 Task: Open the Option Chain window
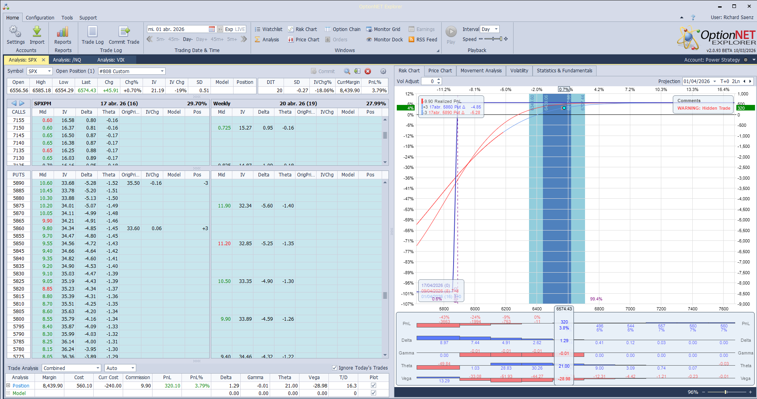(343, 29)
